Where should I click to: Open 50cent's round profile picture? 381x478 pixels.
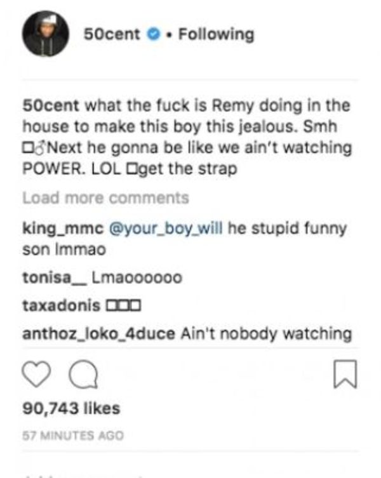pos(46,34)
